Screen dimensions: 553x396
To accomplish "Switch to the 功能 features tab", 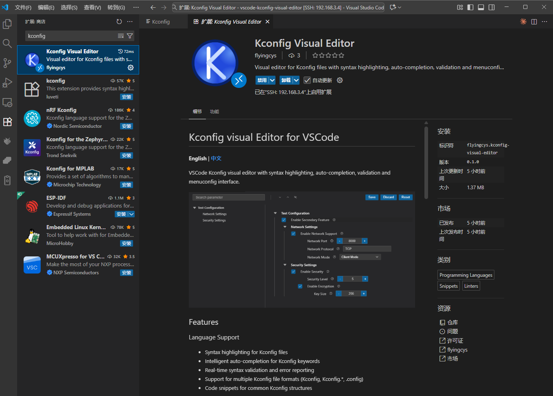I will [x=214, y=112].
